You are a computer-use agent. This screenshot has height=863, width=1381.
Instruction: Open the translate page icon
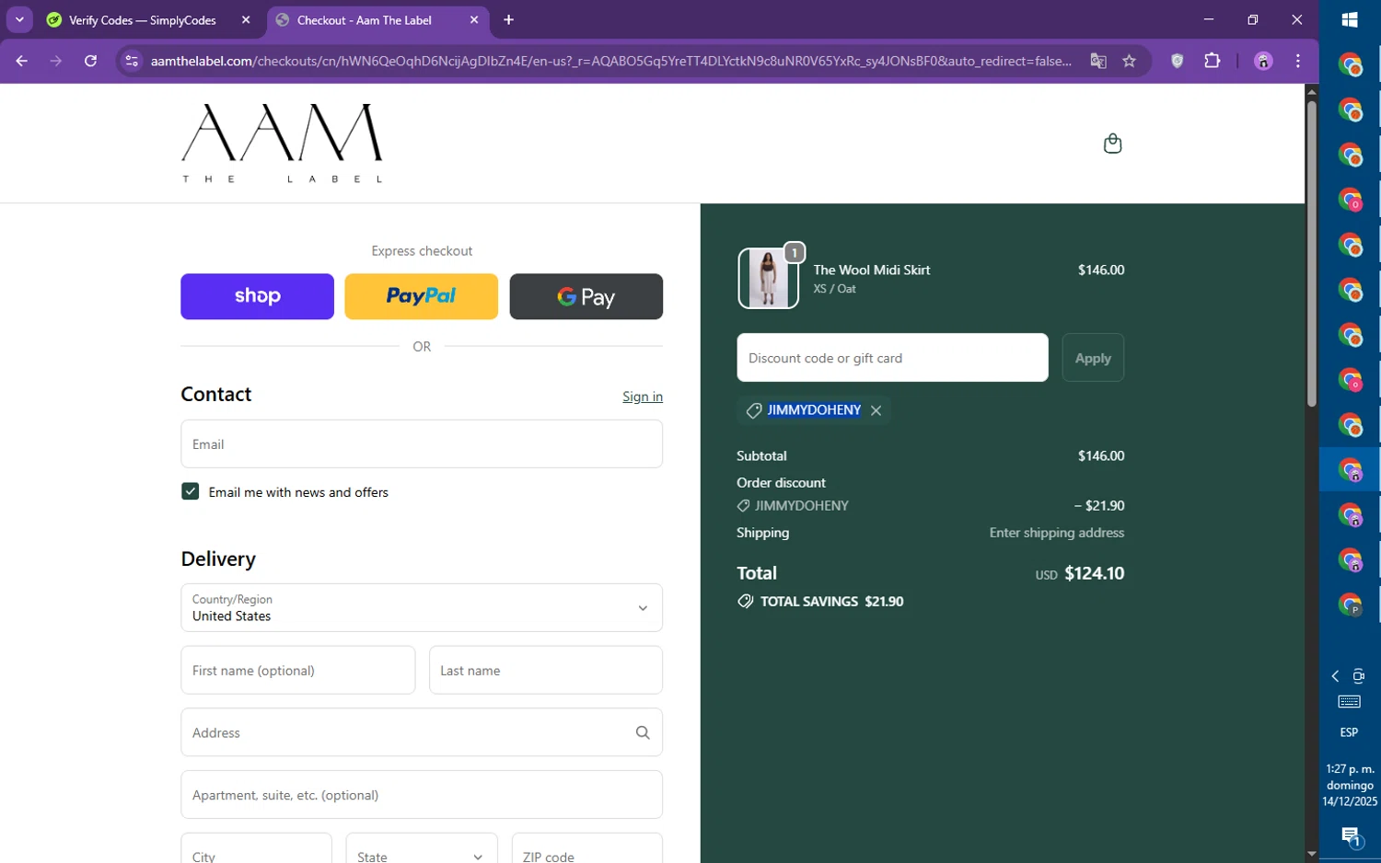click(x=1097, y=61)
